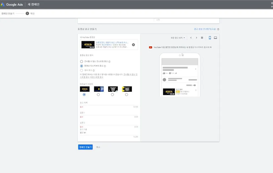Open three-dot menu on preview ad
Image resolution: width=273 pixels, height=173 pixels.
tap(196, 90)
